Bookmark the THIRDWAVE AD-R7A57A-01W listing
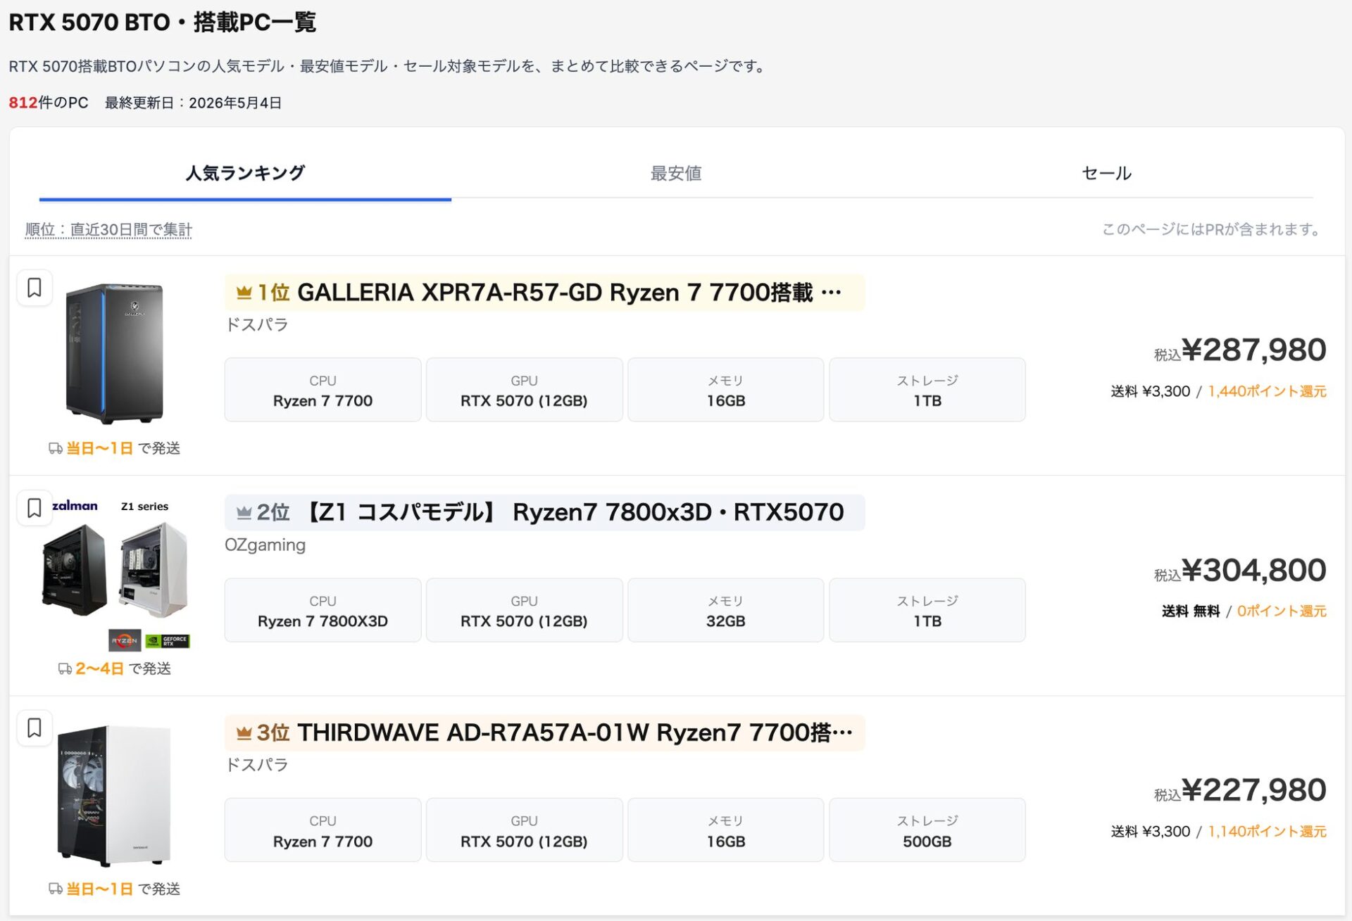 [35, 728]
